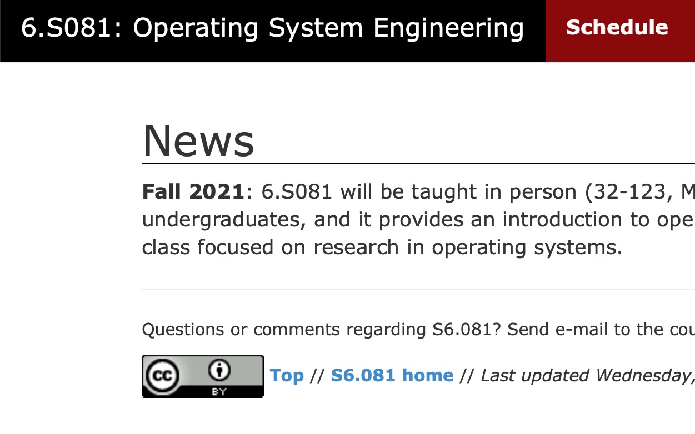Screen dimensions: 695x434
Task: Click the 6.S081: Operating System Engineering title
Action: 272,28
